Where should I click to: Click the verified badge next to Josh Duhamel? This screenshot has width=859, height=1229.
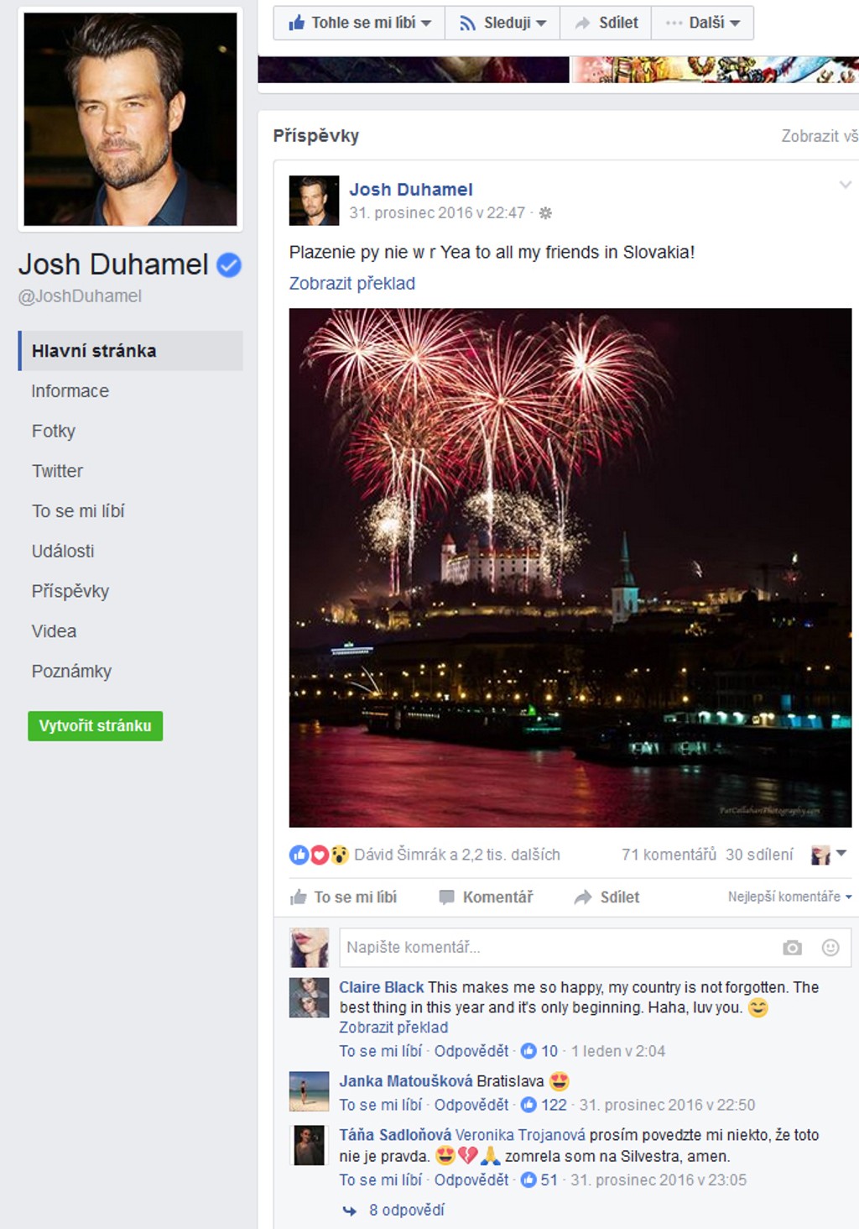tap(229, 265)
